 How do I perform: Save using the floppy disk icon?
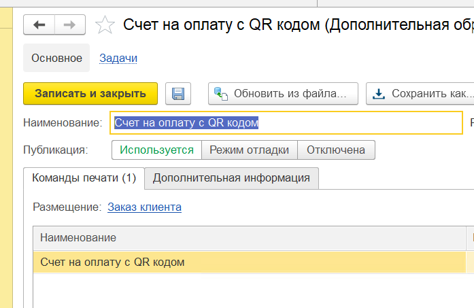(179, 94)
